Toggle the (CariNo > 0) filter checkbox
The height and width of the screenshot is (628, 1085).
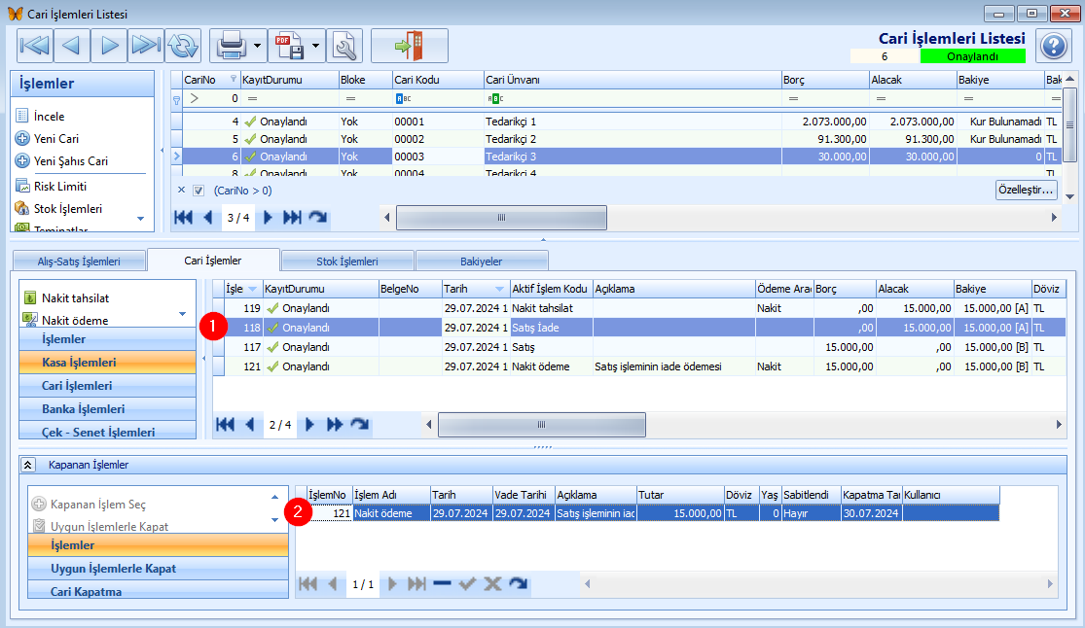199,191
